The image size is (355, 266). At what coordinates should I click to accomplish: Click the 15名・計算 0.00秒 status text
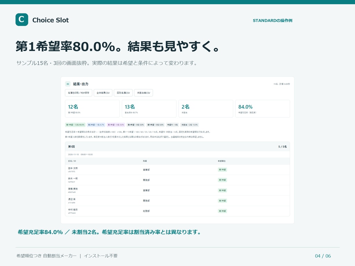pyautogui.click(x=282, y=84)
